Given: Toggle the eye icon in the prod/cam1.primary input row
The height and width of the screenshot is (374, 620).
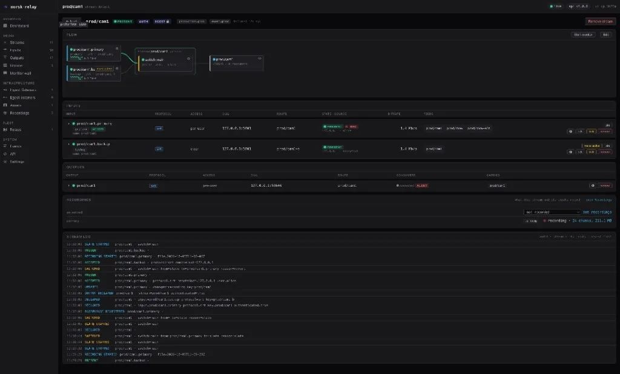Looking at the screenshot, I should 570,131.
